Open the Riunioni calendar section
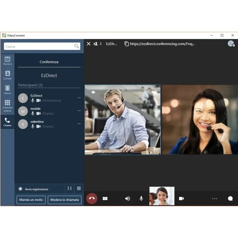The width and height of the screenshot is (238, 238). coord(7,61)
